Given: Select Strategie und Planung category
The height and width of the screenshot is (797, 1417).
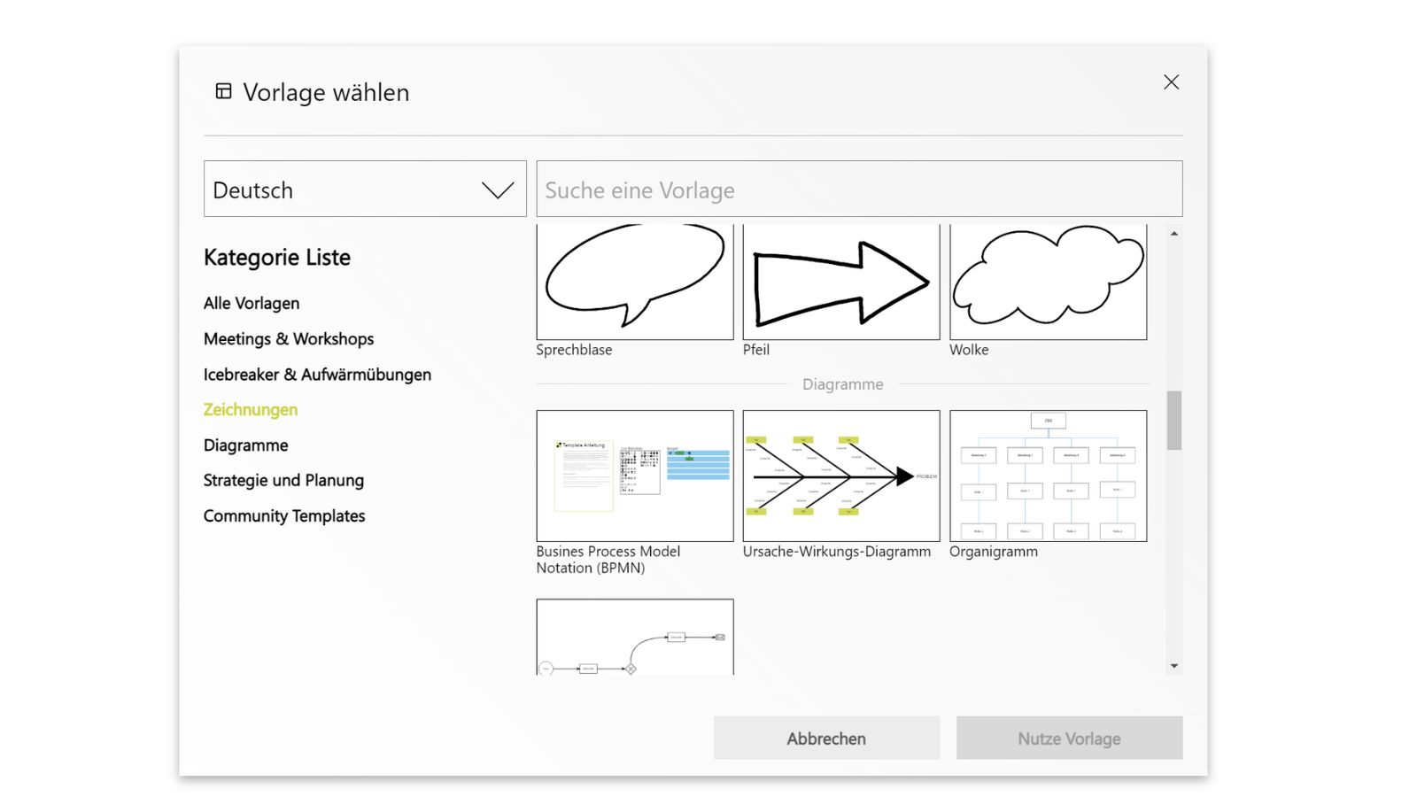Looking at the screenshot, I should [x=283, y=480].
